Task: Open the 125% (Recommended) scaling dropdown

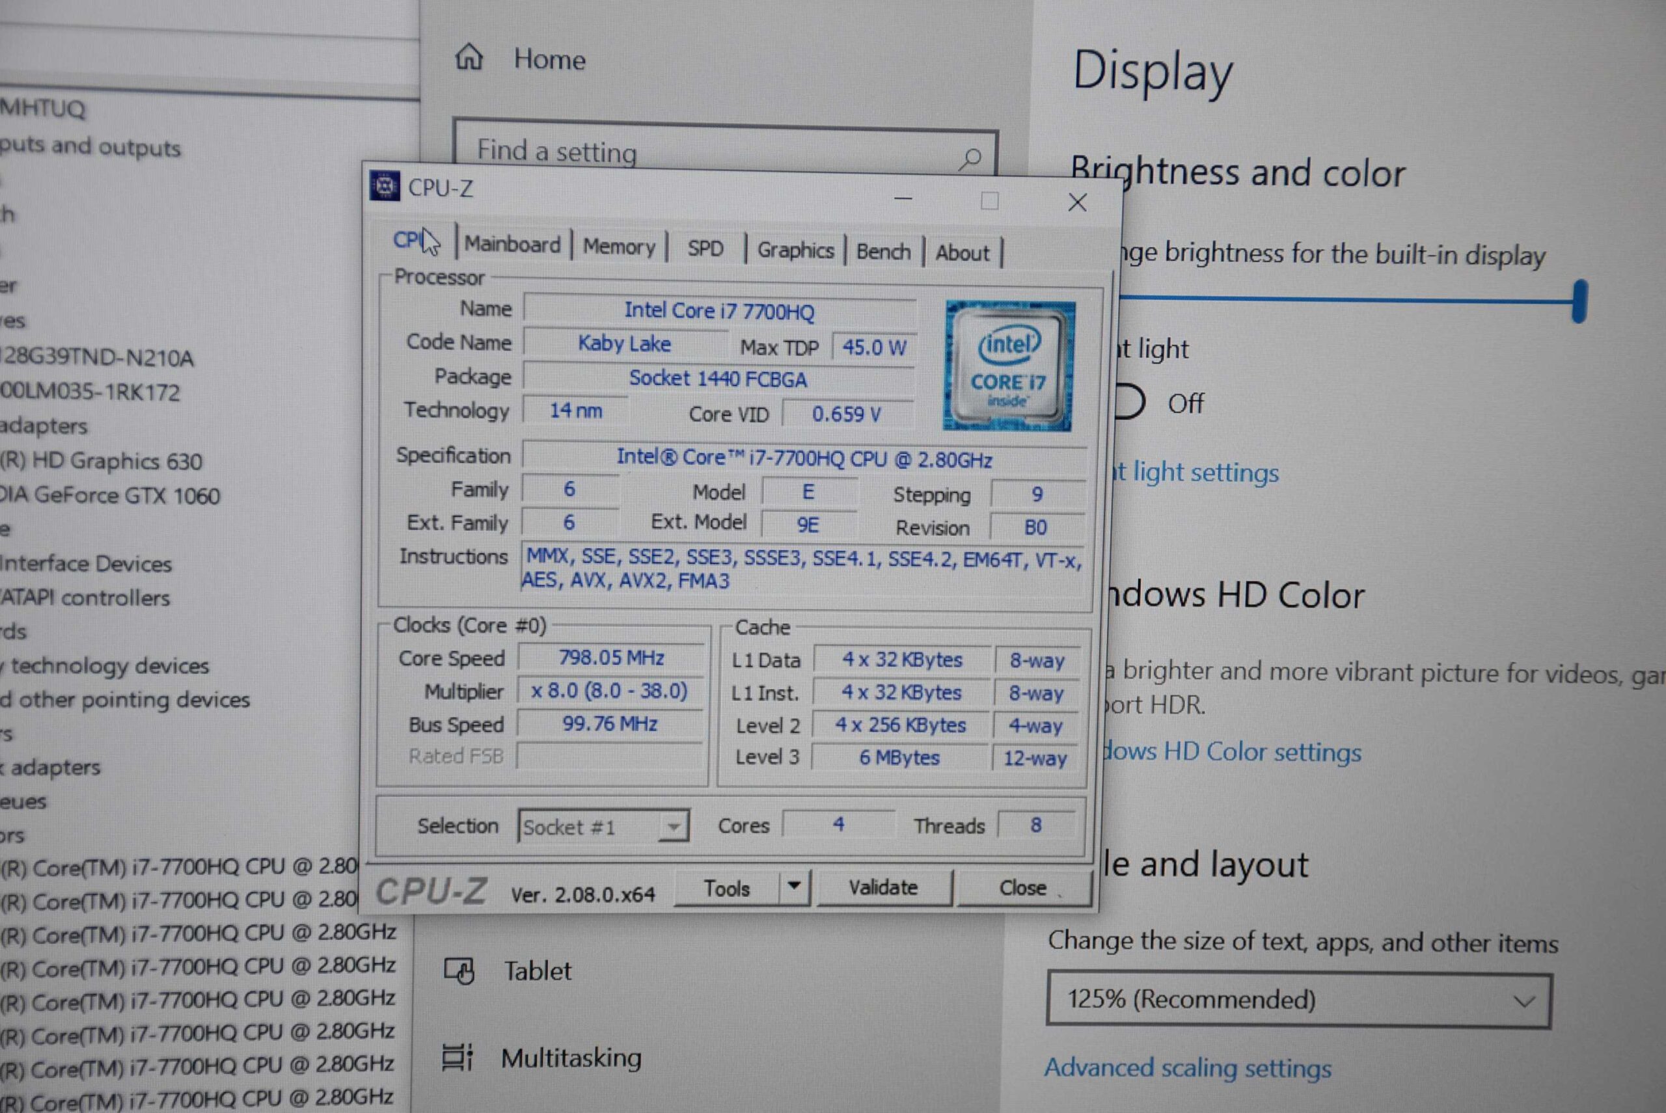Action: click(x=1298, y=1000)
